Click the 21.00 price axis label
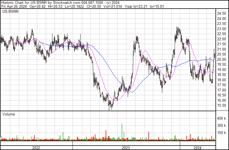 pyautogui.click(x=221, y=49)
